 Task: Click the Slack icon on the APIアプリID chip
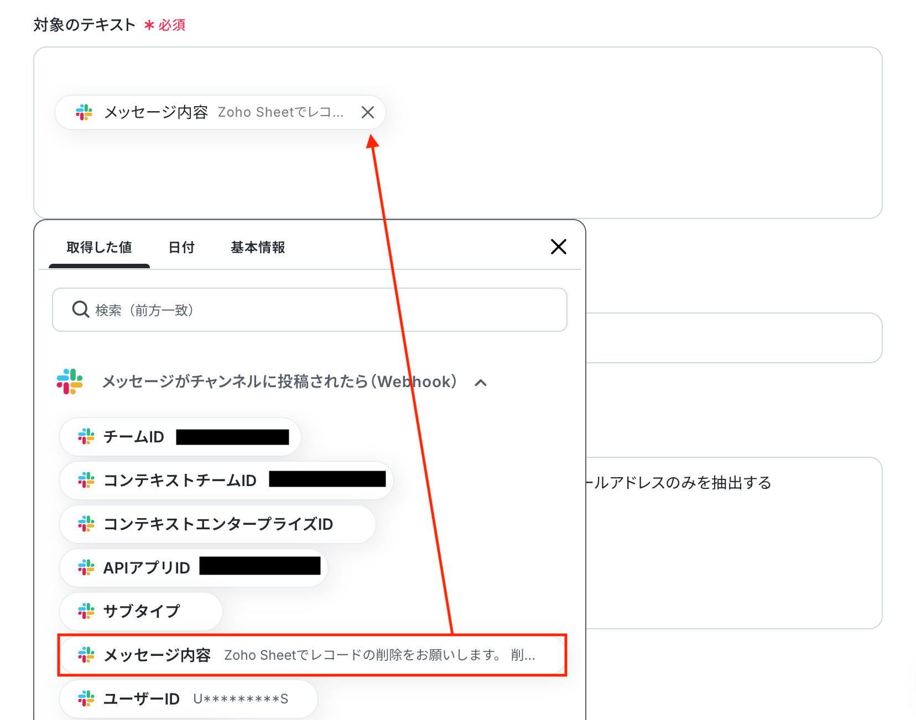(86, 568)
